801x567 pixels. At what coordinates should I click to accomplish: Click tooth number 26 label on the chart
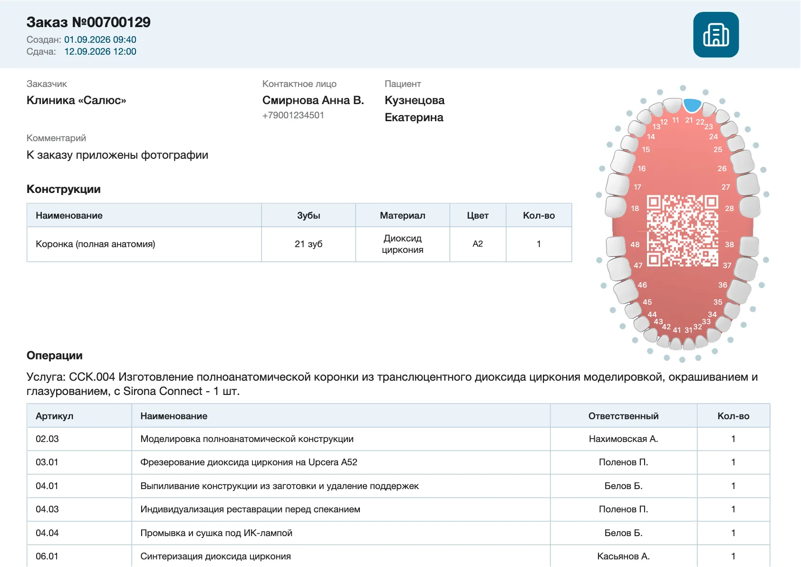tap(722, 168)
